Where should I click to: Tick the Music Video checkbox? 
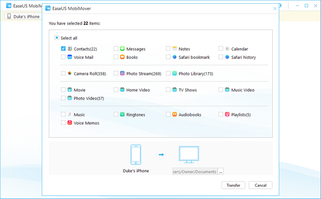coord(220,89)
